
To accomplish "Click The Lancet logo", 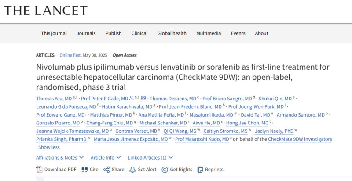I will [45, 11].
